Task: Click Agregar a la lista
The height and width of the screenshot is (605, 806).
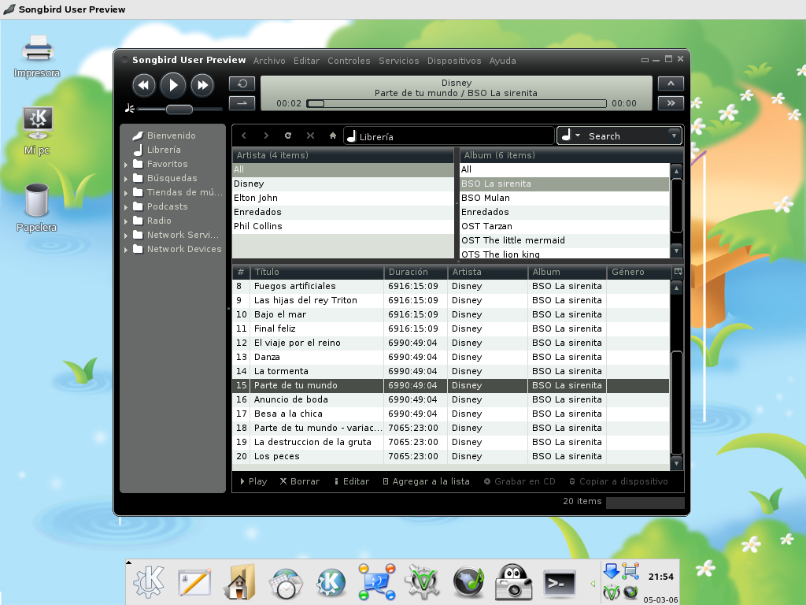Action: 426,481
